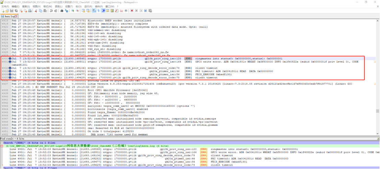Open the 语言(L) menu
This screenshot has height=169, width=380.
click(58, 6)
